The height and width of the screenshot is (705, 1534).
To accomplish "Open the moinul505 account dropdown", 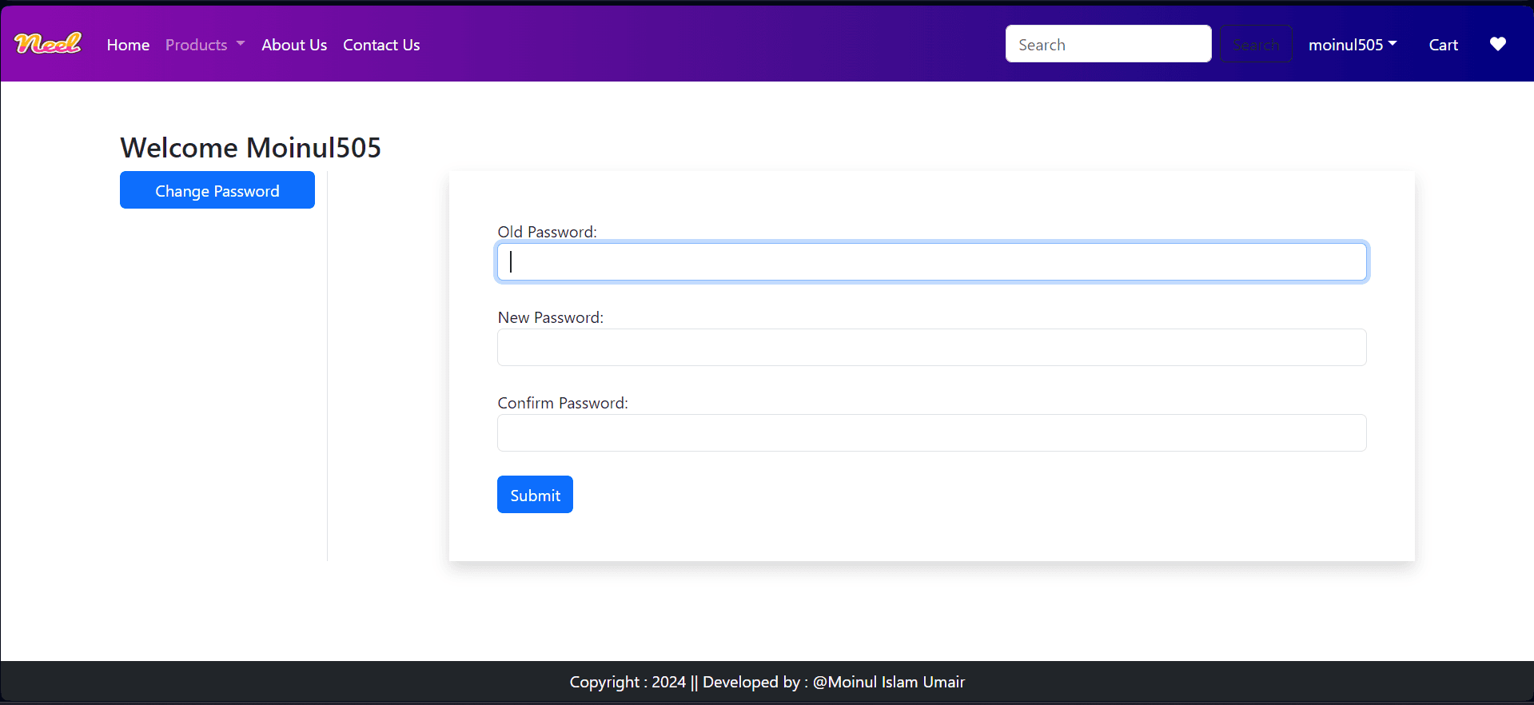I will tap(1352, 45).
